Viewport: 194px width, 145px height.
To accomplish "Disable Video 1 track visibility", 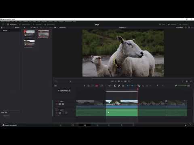I will (63, 104).
